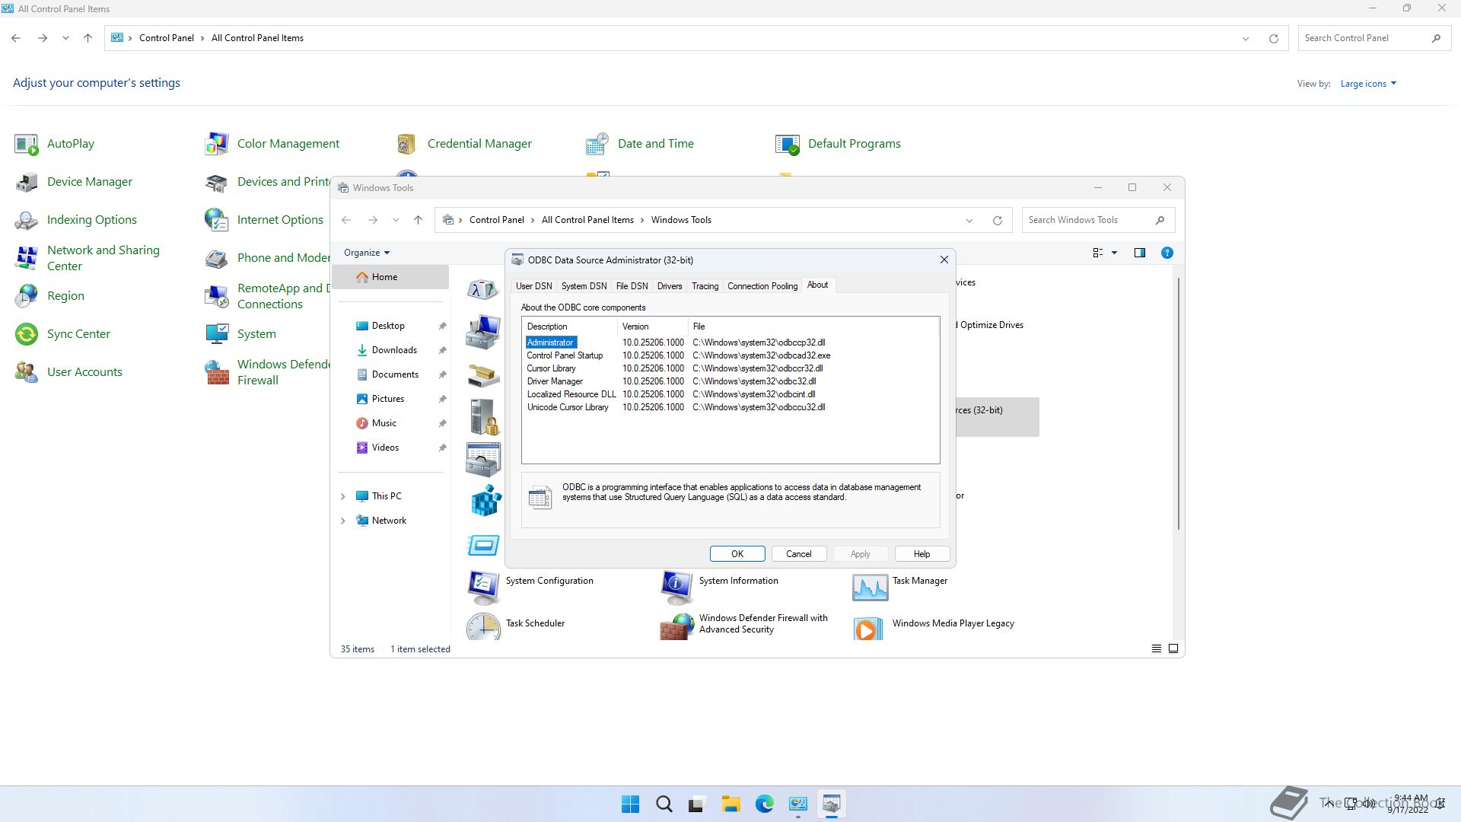
Task: Click Windows Tools help question mark icon
Action: coord(1167,253)
